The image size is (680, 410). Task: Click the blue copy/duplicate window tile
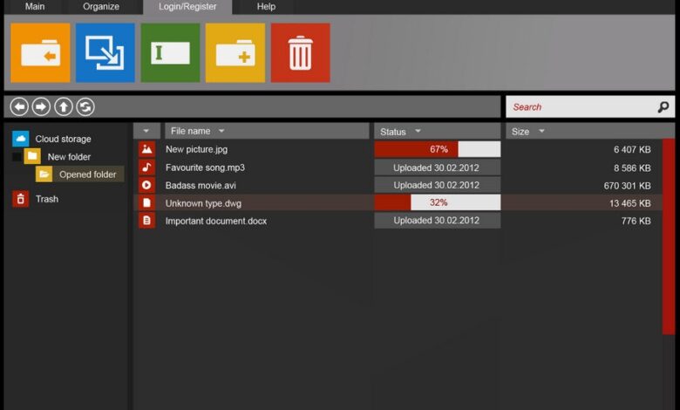(x=105, y=52)
